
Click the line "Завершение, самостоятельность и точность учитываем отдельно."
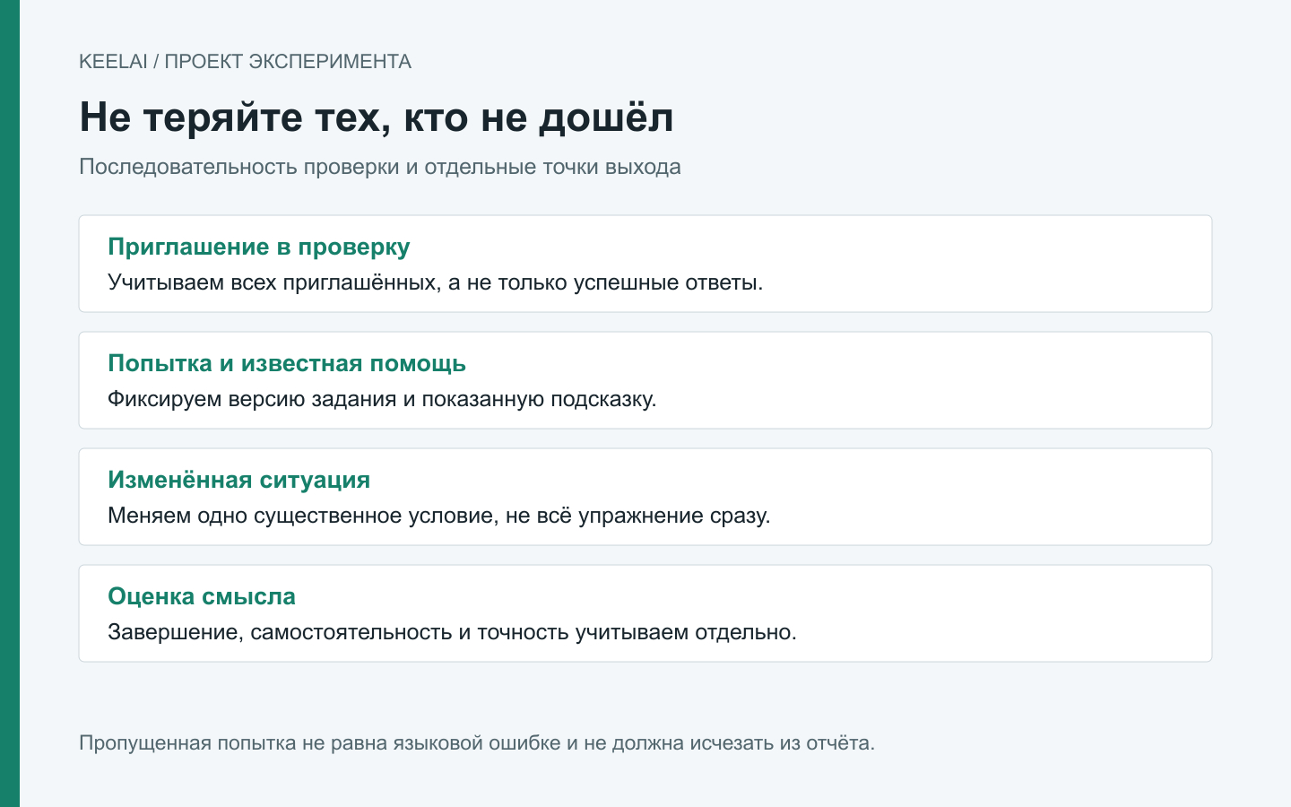(x=452, y=632)
